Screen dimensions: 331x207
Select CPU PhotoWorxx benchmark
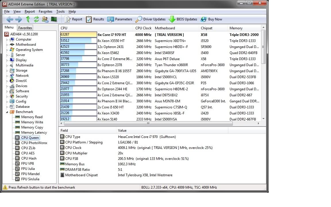34,143
